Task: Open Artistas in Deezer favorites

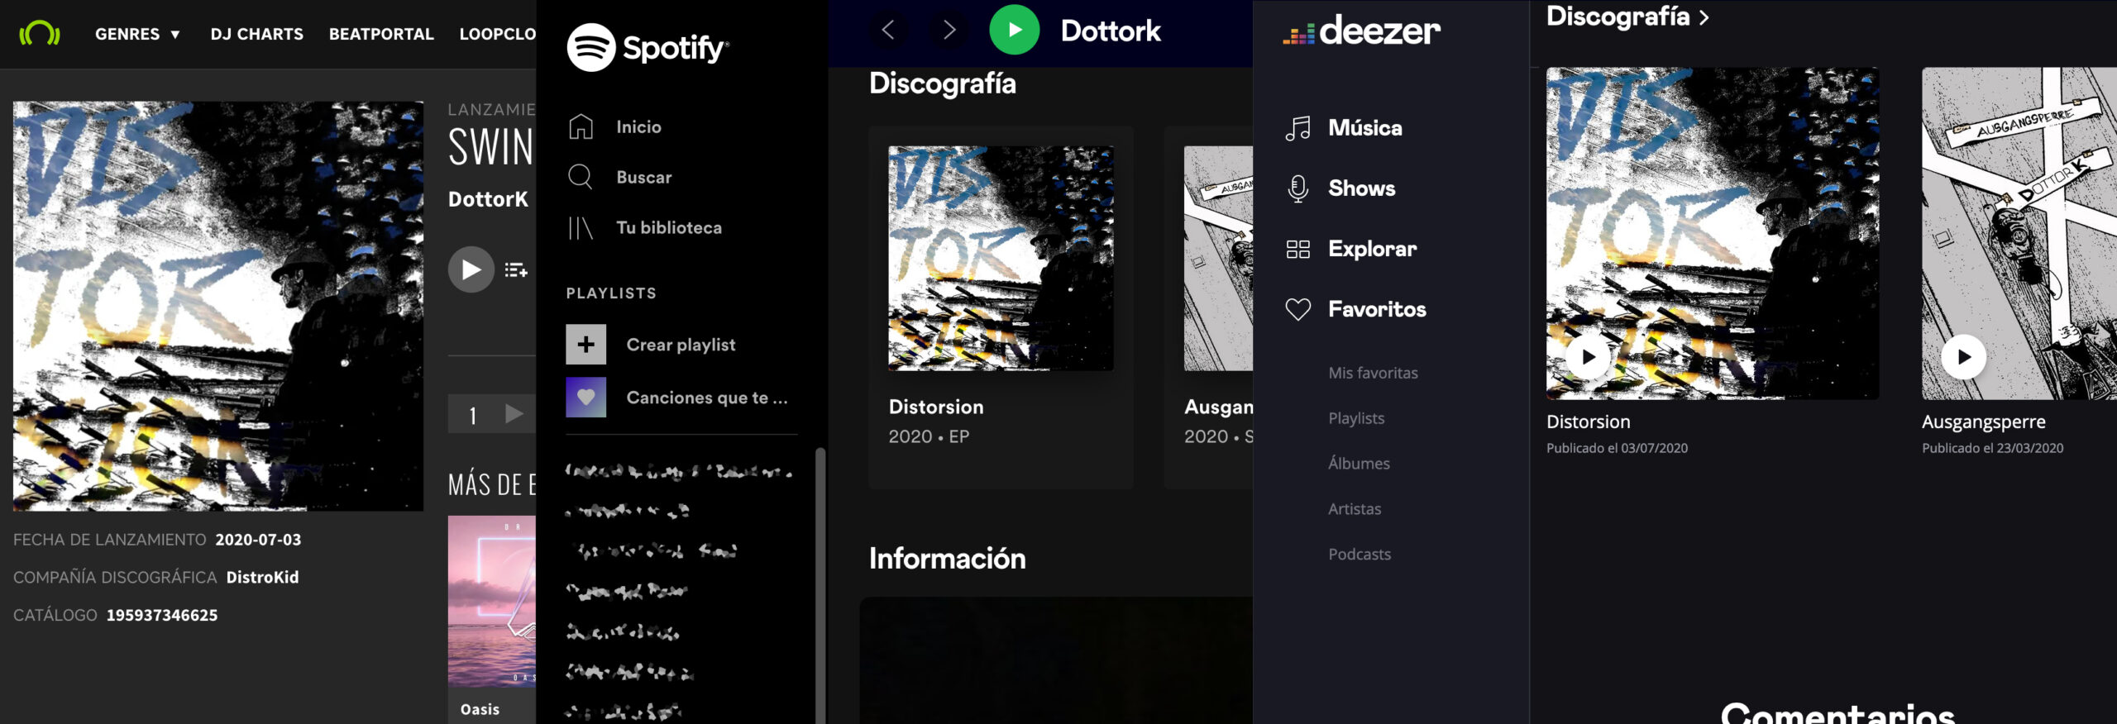Action: [x=1355, y=509]
